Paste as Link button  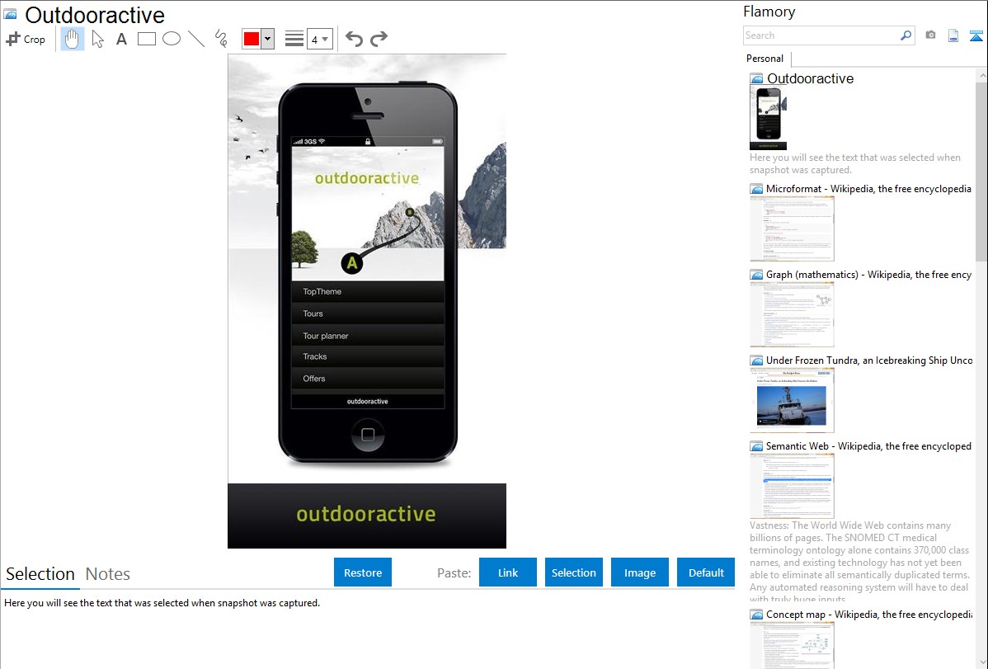click(x=508, y=572)
